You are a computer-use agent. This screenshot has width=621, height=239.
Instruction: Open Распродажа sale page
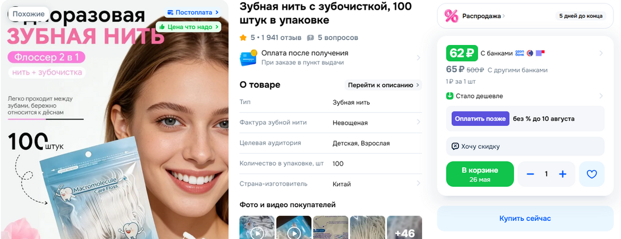[x=484, y=17]
